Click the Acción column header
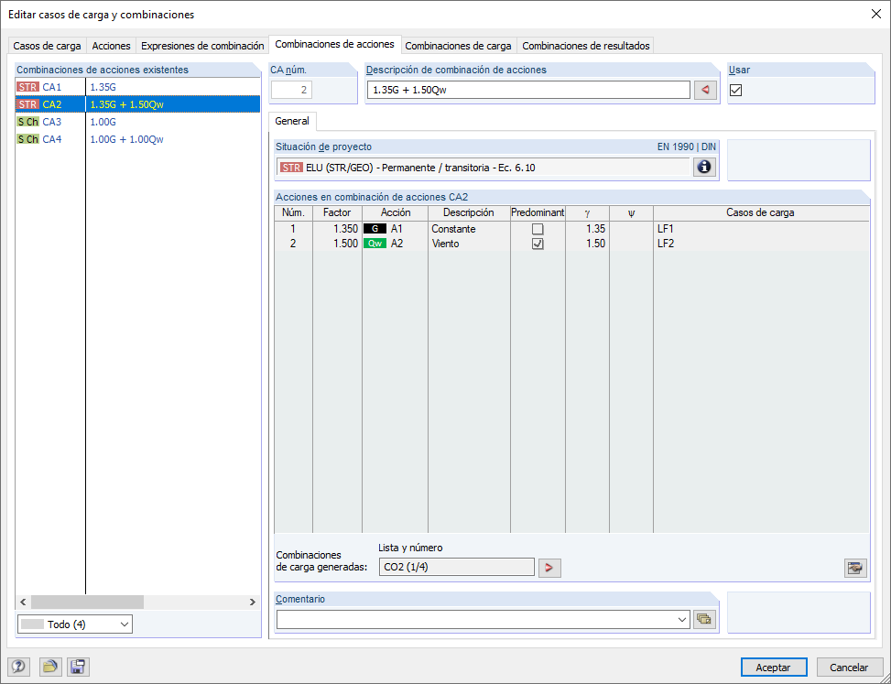This screenshot has width=891, height=684. point(396,213)
